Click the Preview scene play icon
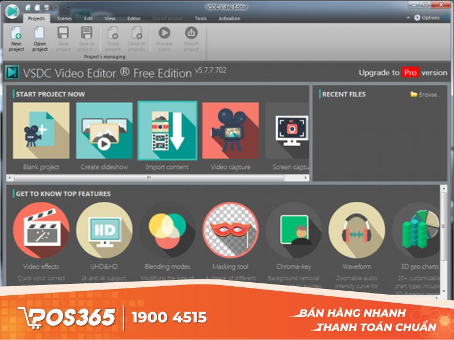 click(164, 33)
